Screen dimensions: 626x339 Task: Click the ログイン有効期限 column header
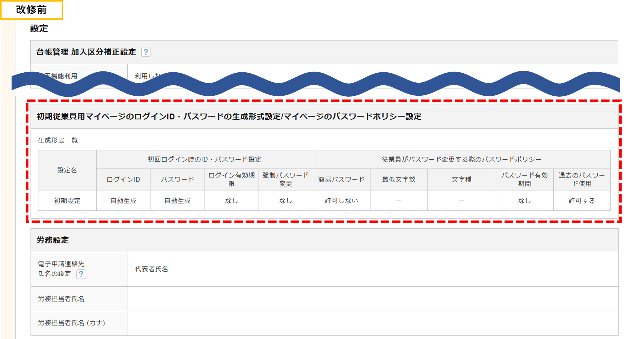pyautogui.click(x=231, y=179)
